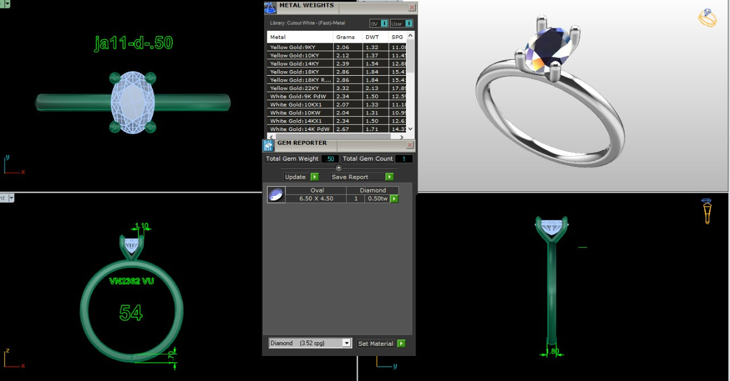Click the Metal Weights horizontal scrollbar right arrow
Image resolution: width=730 pixels, height=381 pixels.
tap(401, 137)
